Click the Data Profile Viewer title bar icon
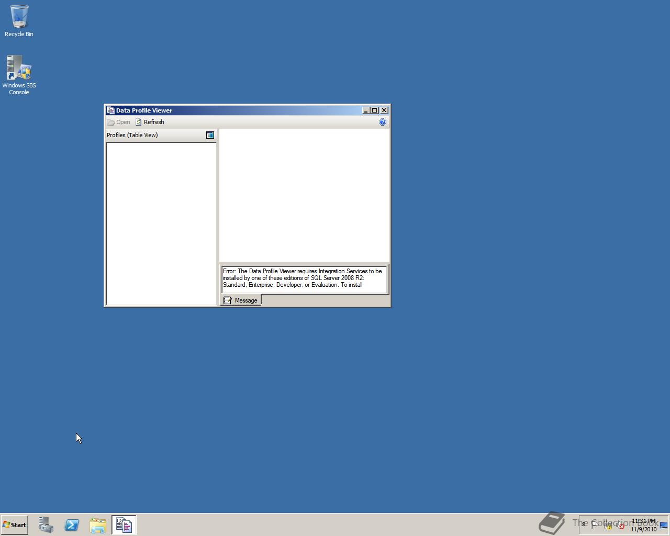The image size is (670, 536). click(110, 110)
